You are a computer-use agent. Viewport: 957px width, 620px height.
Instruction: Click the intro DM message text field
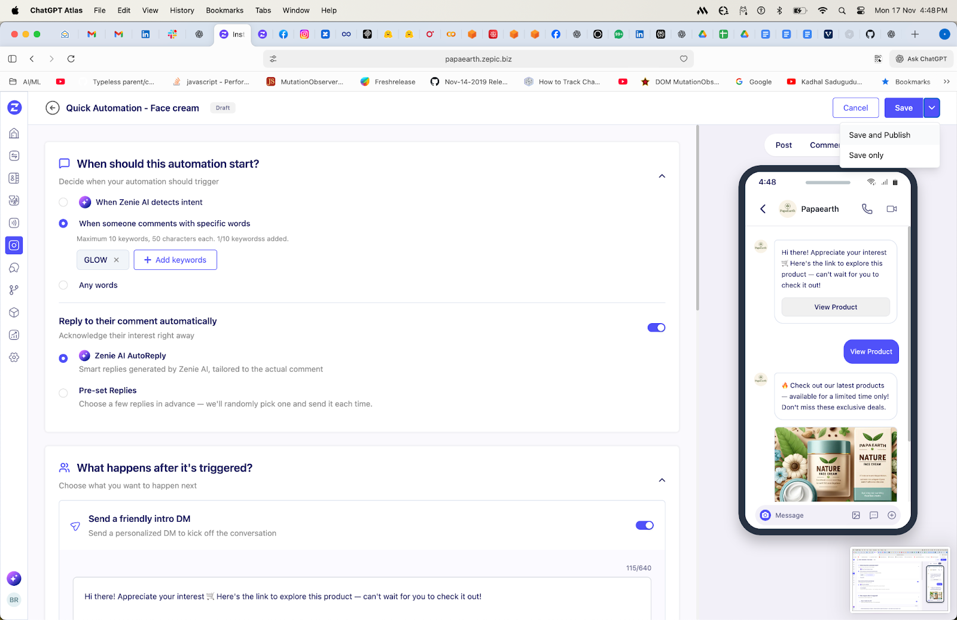click(x=362, y=598)
